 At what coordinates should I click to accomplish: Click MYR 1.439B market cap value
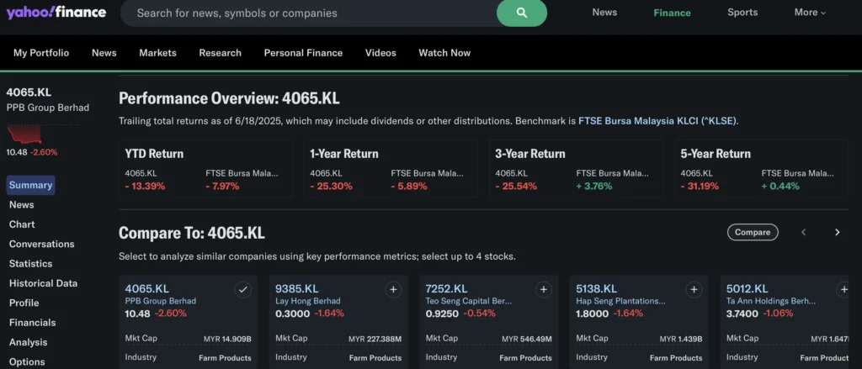680,339
